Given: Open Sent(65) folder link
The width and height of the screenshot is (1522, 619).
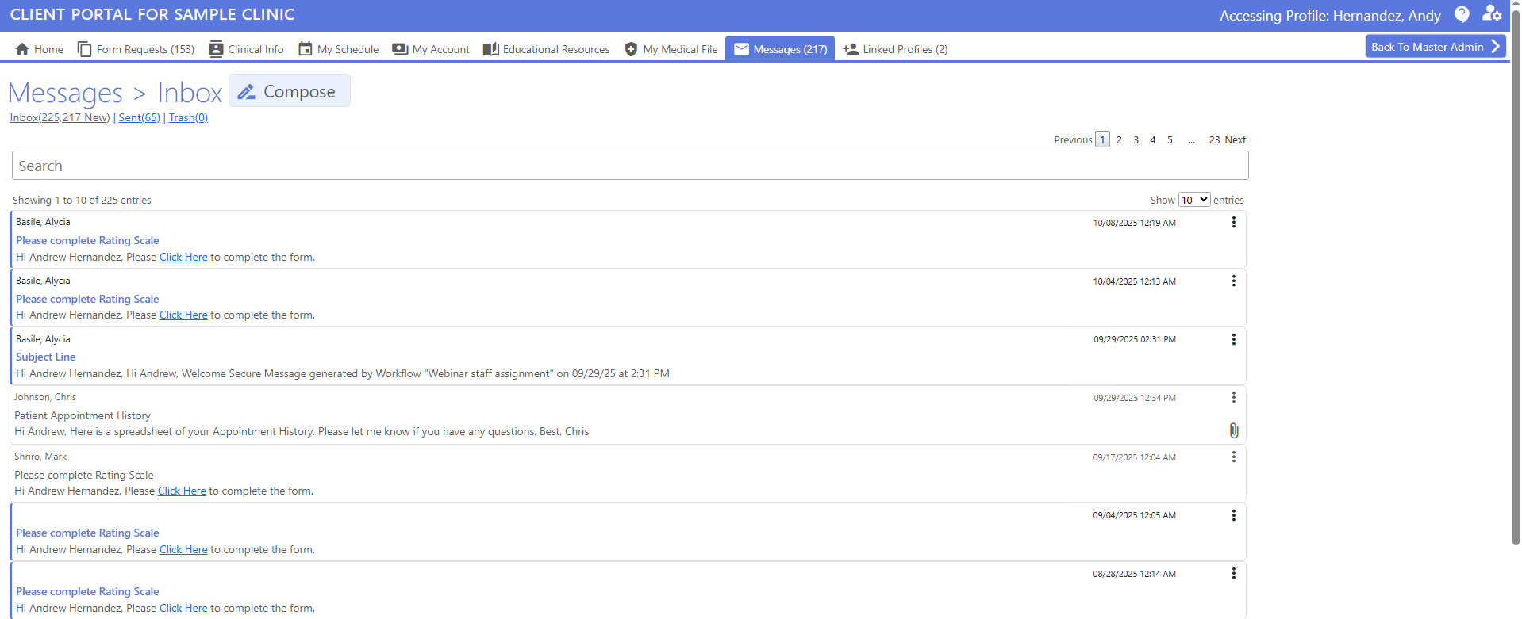Looking at the screenshot, I should point(140,117).
